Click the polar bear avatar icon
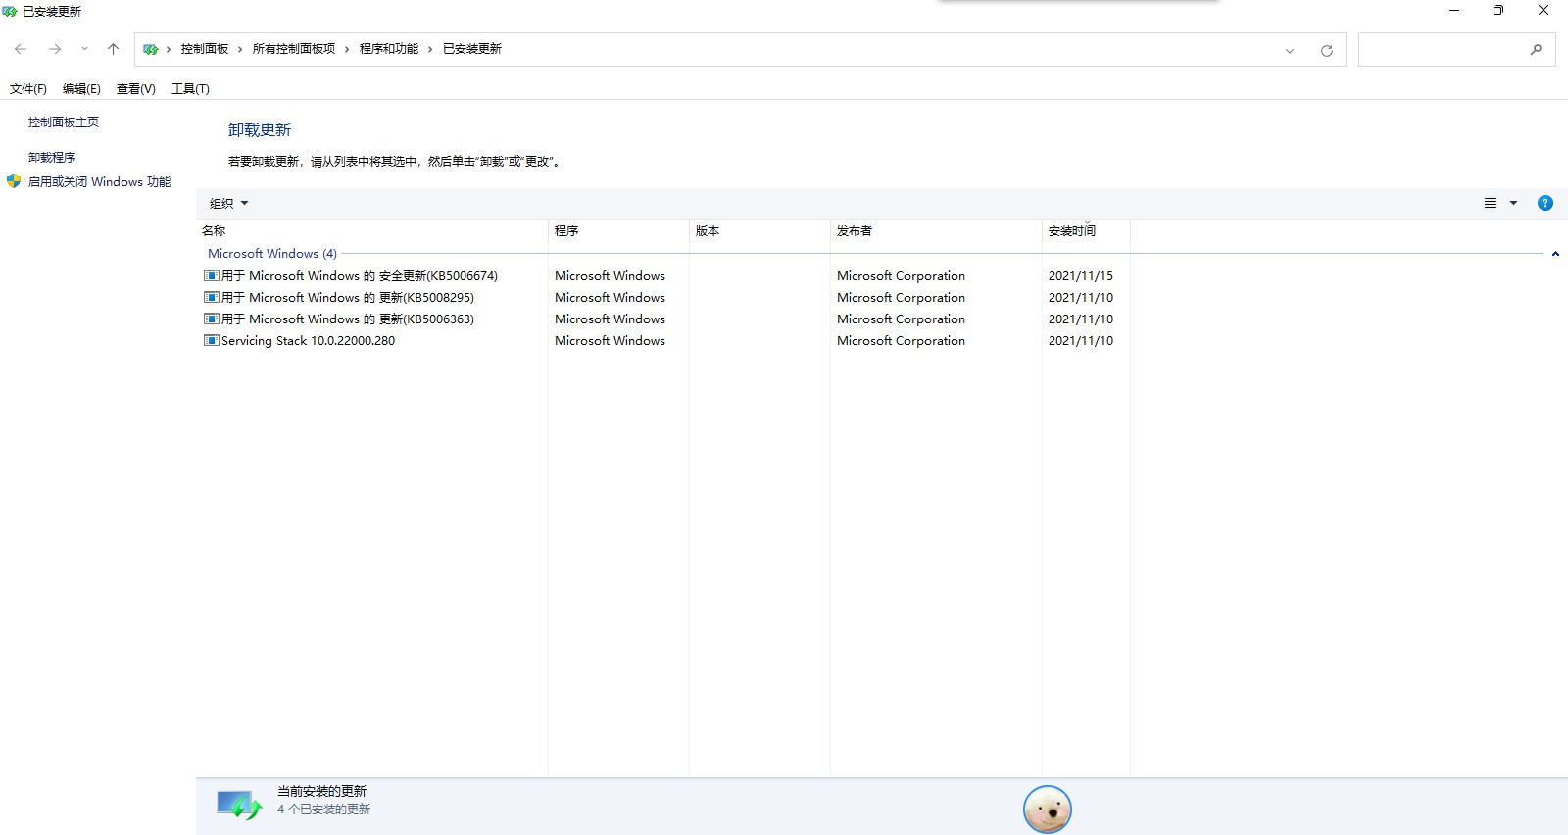Screen dimensions: 1568x835 click(x=1048, y=810)
